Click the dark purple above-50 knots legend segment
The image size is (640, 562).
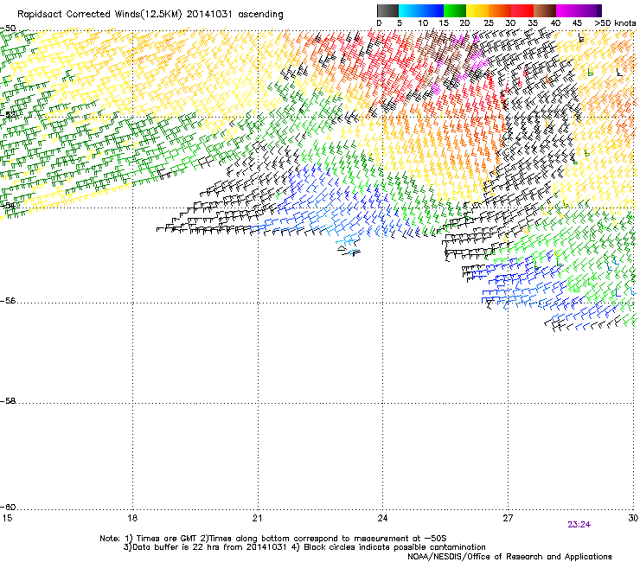[599, 10]
